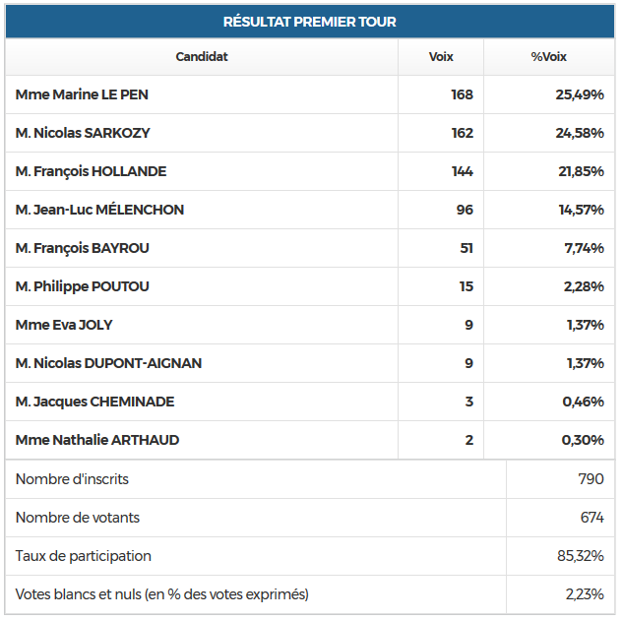Click the Voix column header
Viewport: 622px width, 620px height.
(441, 57)
